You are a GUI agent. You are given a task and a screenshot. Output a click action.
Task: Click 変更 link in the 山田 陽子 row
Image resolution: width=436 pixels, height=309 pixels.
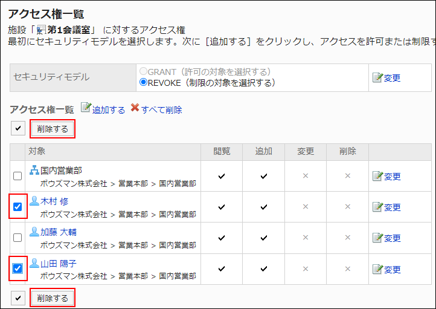coord(392,270)
